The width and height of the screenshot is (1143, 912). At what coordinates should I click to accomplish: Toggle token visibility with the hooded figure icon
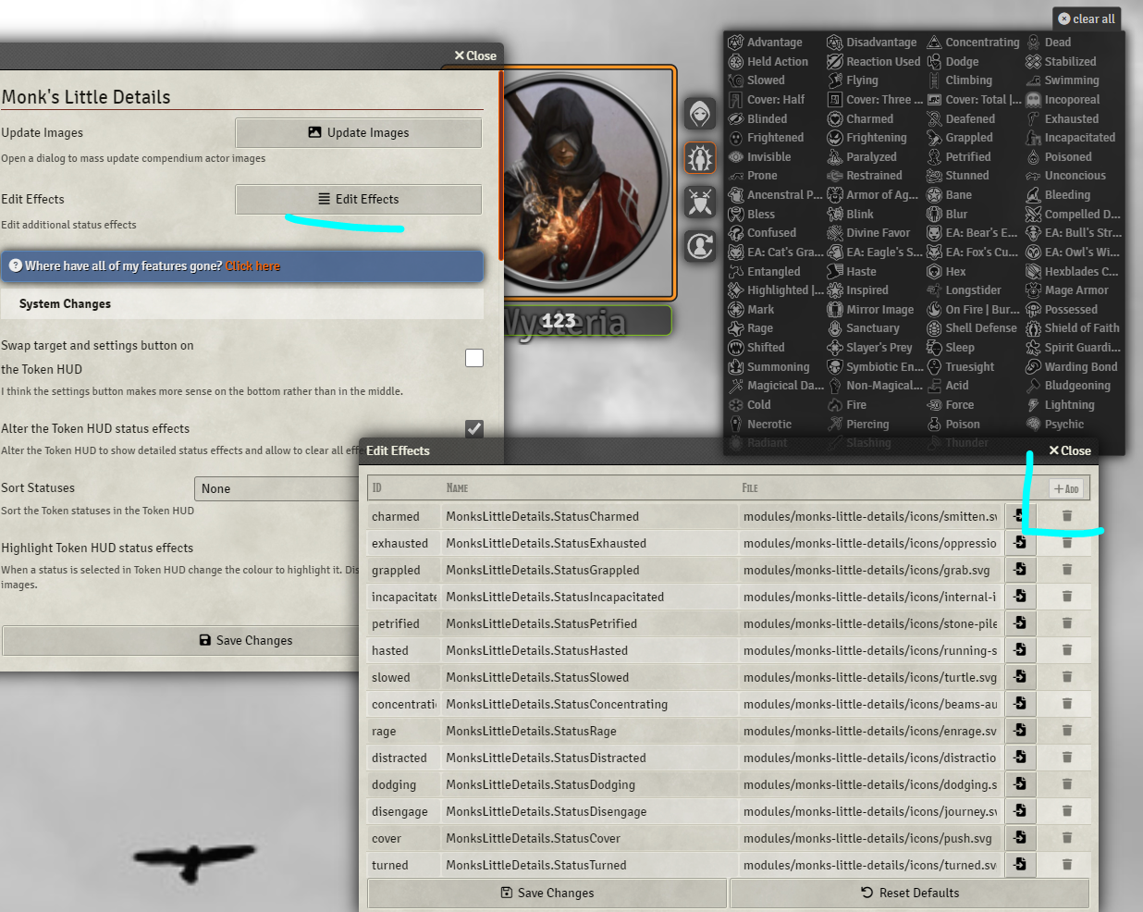[699, 114]
